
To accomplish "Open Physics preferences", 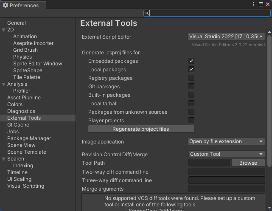I will (x=22, y=57).
